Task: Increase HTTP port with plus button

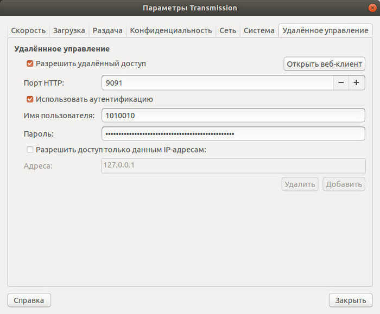Action: 357,82
